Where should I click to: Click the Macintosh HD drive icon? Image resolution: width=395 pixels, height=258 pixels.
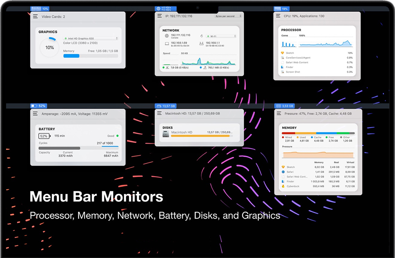[166, 134]
